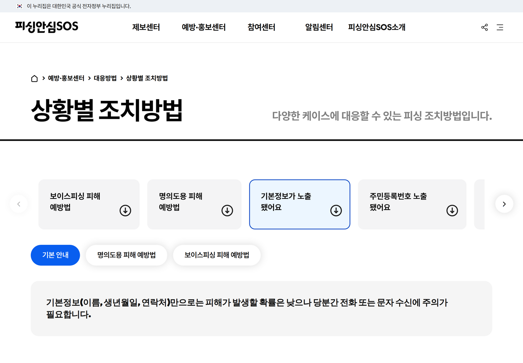Viewport: 523px width, 363px height.
Task: Select the 기본 안내 tab
Action: [55, 255]
